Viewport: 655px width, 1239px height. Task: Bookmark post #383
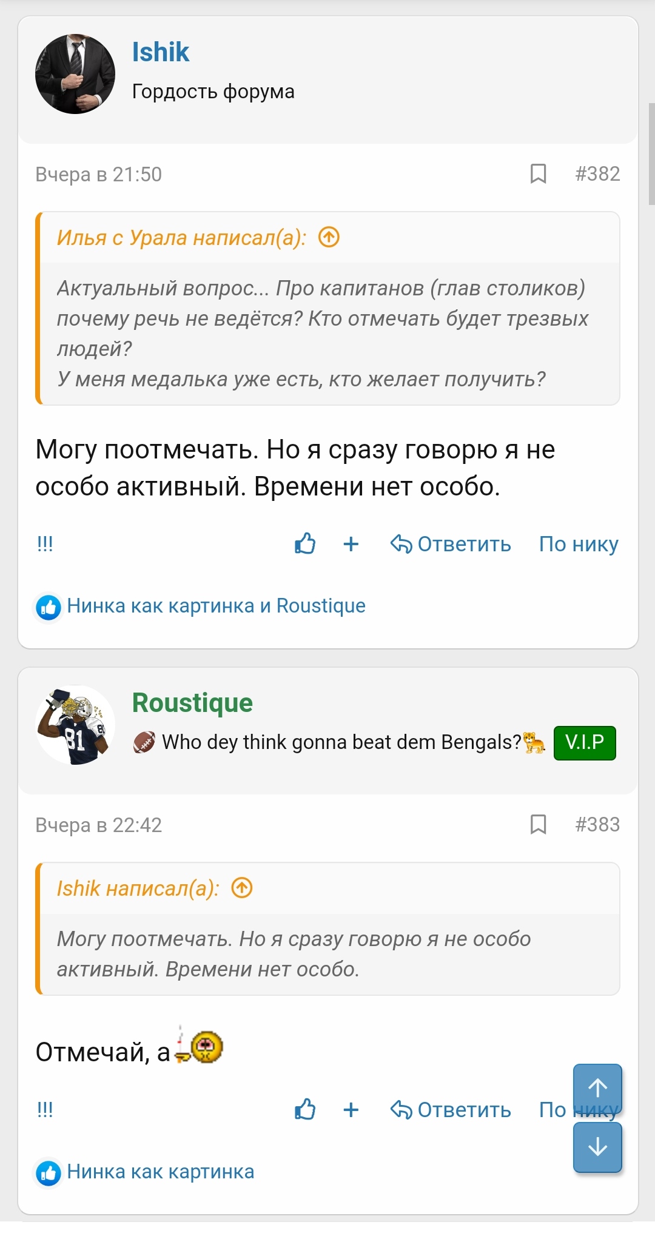pyautogui.click(x=538, y=825)
